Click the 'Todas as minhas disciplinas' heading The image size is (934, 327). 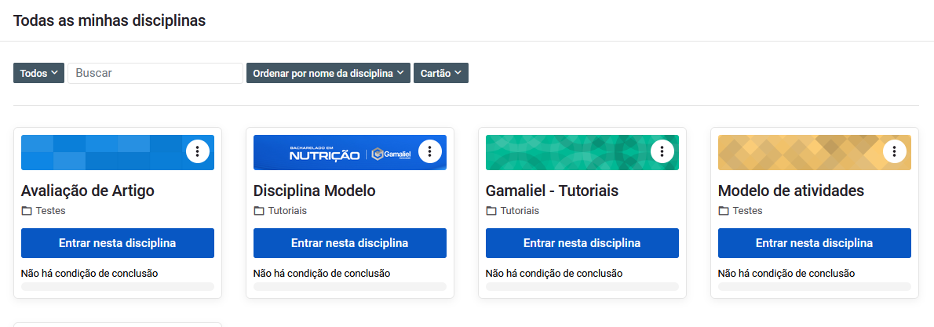(x=110, y=21)
